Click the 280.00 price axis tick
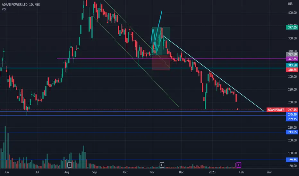This screenshot has width=299, height=176. pos(292,89)
